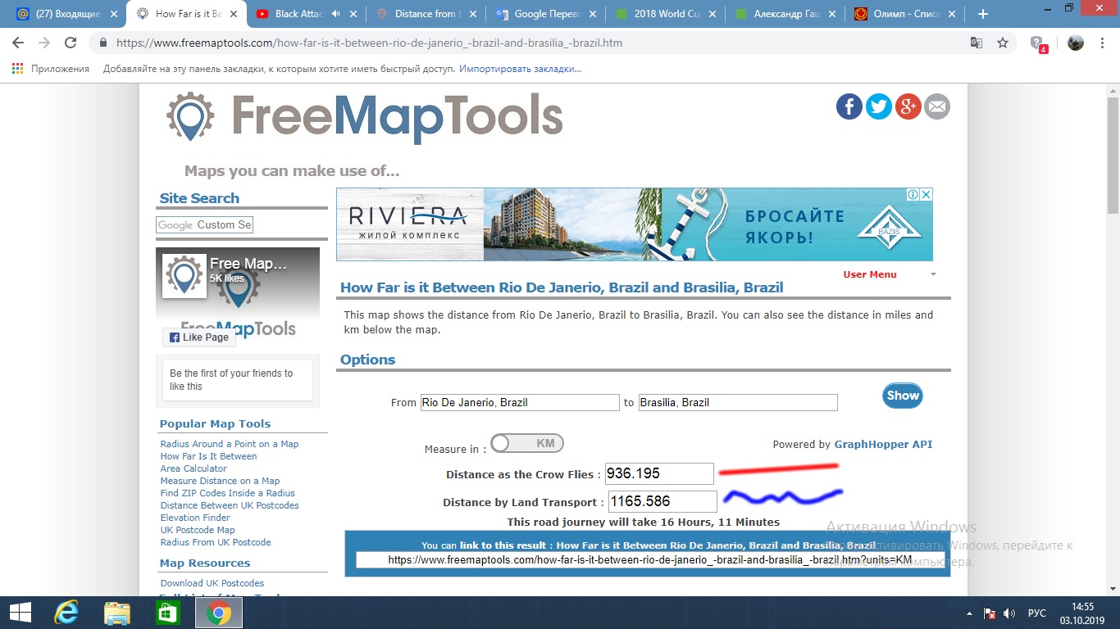The height and width of the screenshot is (629, 1120).
Task: Open Chrome three-dot menu
Action: [x=1103, y=43]
